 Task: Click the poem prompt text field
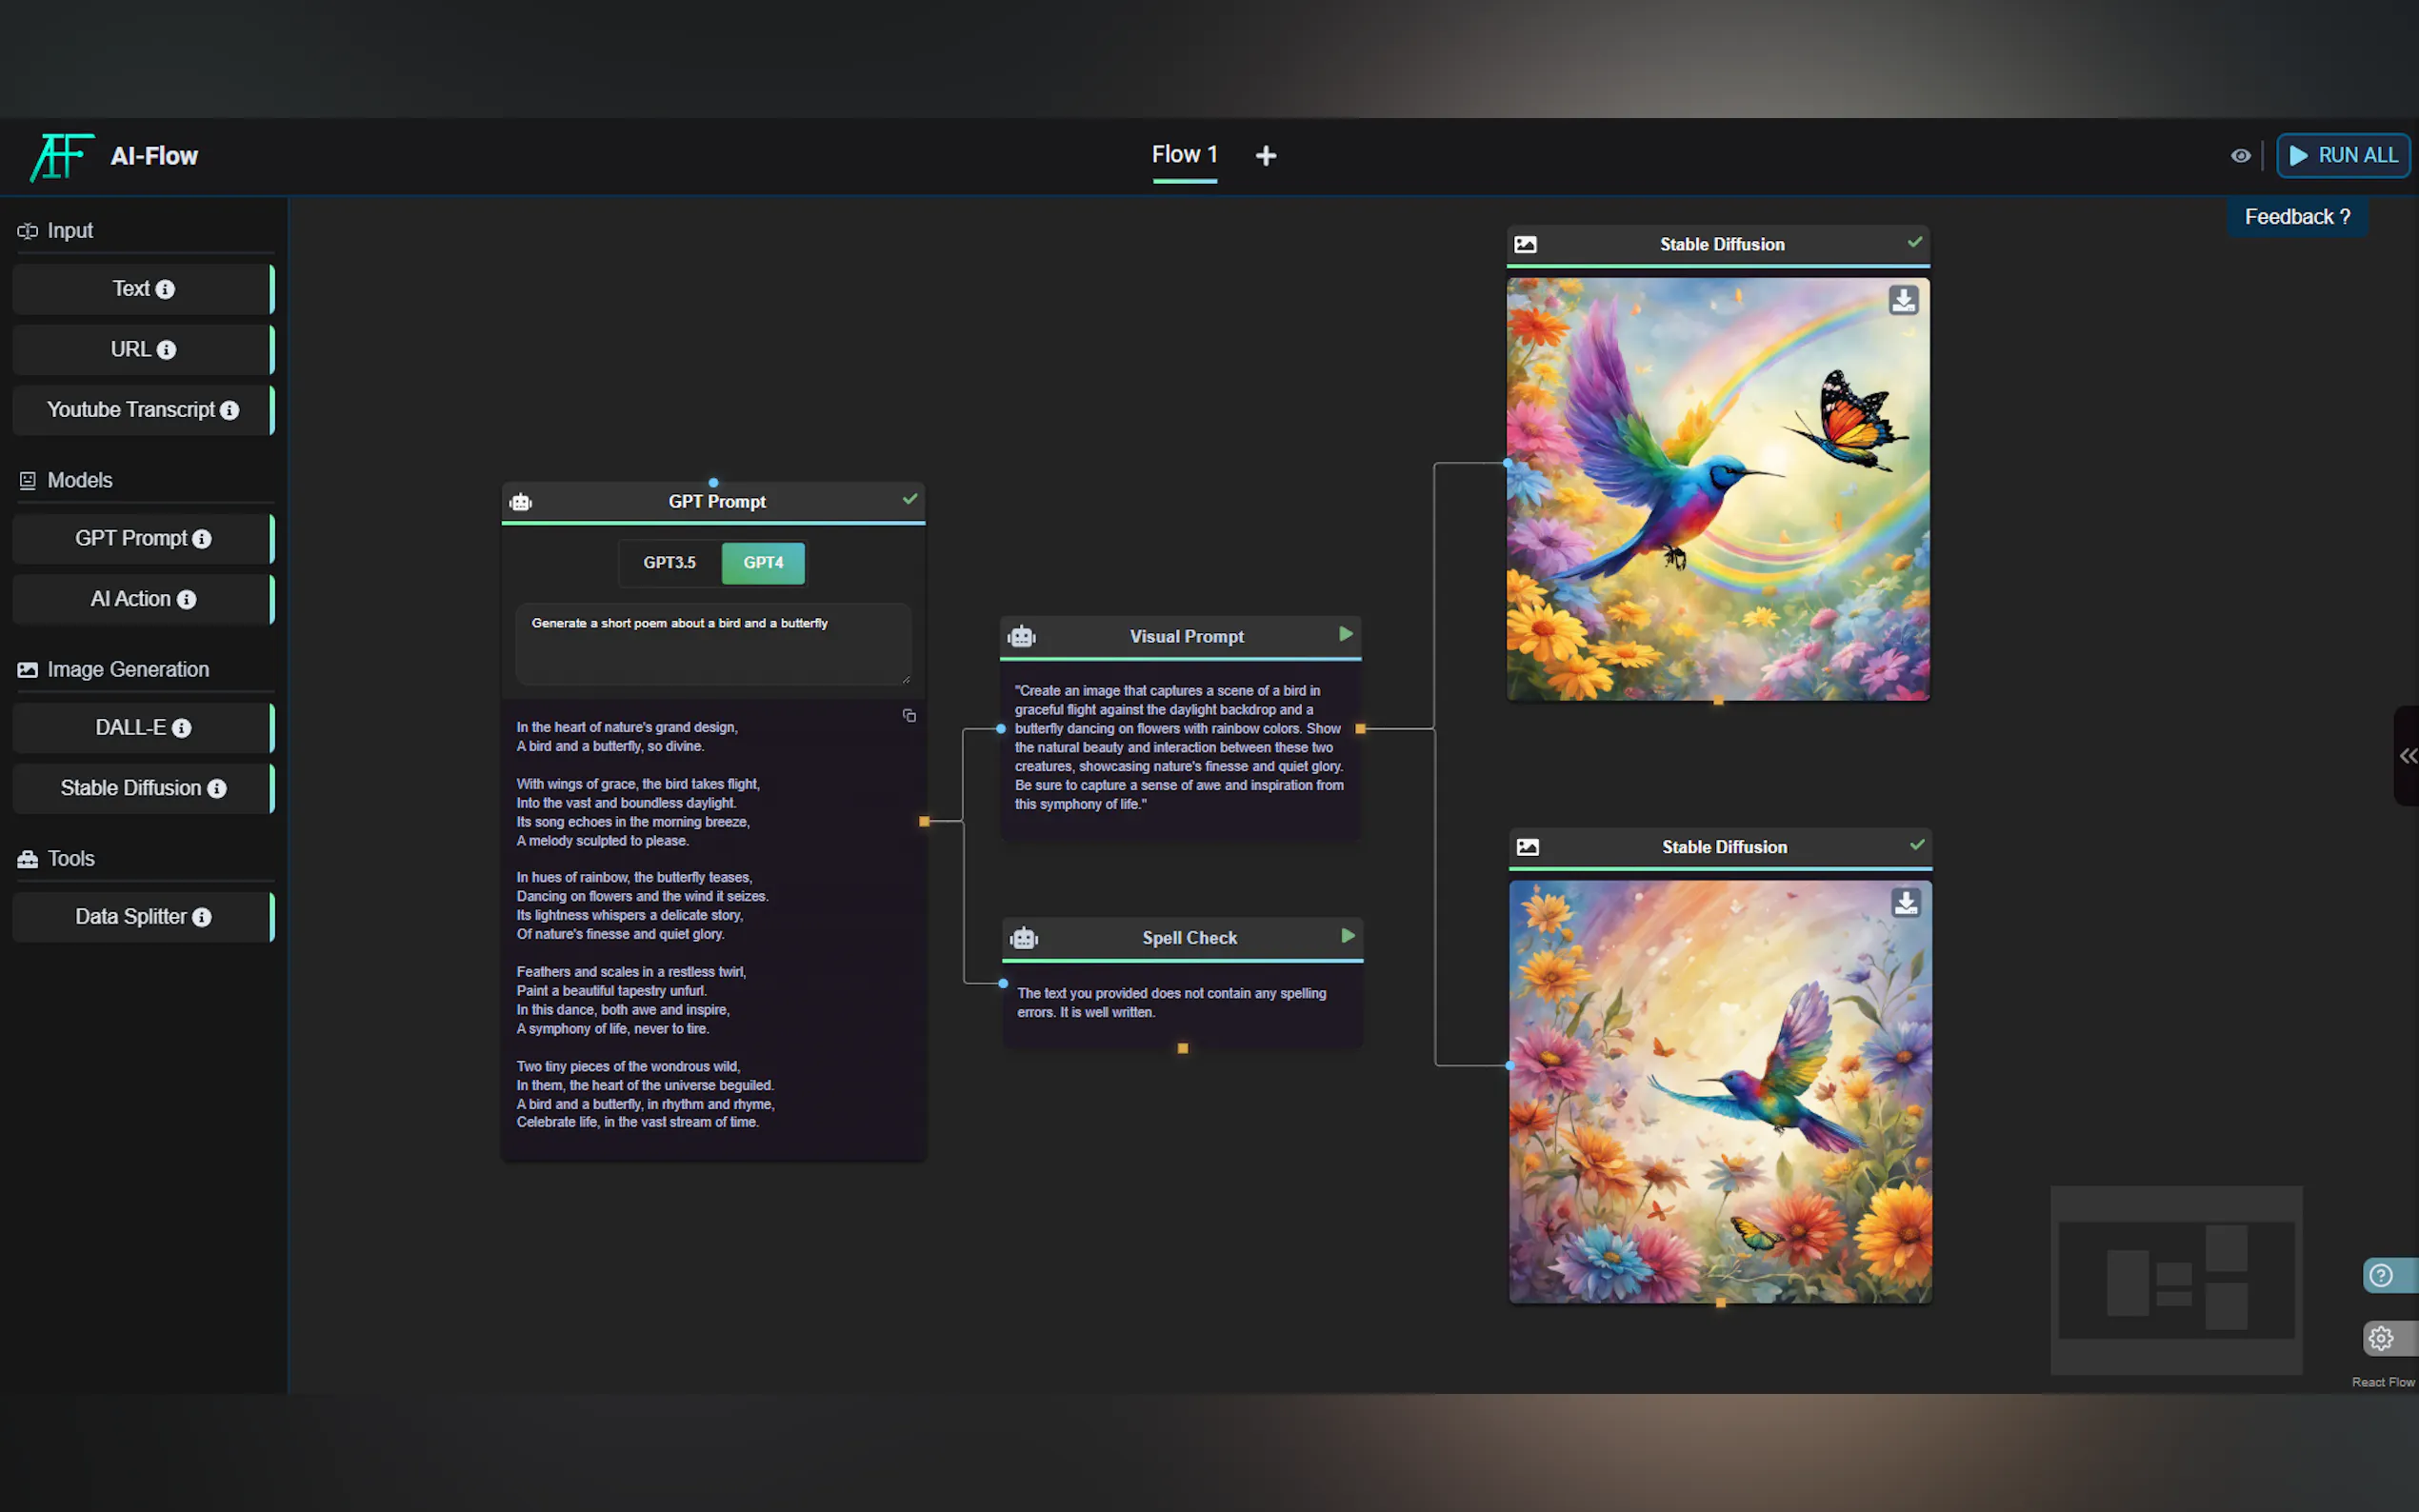tap(712, 644)
